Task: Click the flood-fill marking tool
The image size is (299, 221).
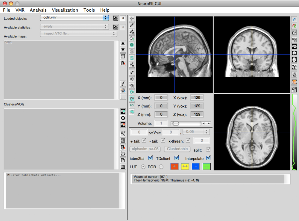Action: pos(132,38)
